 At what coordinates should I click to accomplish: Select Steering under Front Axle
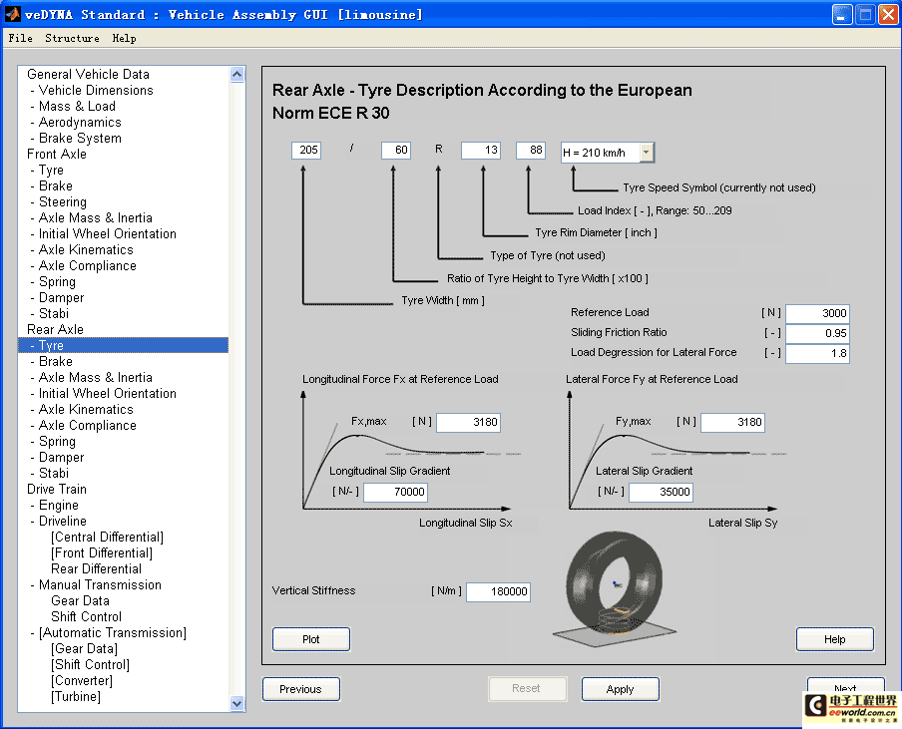pos(62,201)
